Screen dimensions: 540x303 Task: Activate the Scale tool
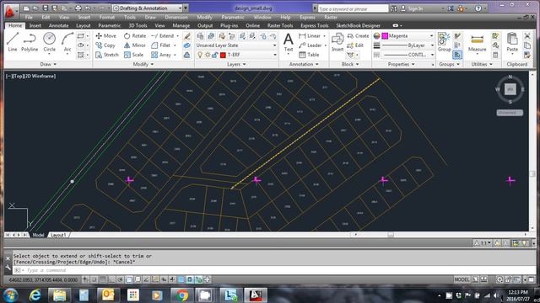(133, 55)
